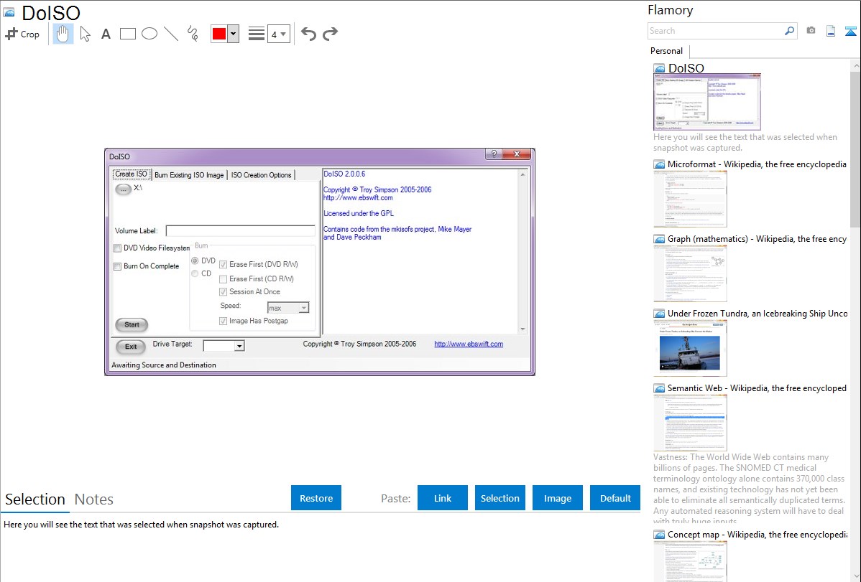The image size is (861, 582).
Task: Pick the straight line tool
Action: tap(171, 34)
